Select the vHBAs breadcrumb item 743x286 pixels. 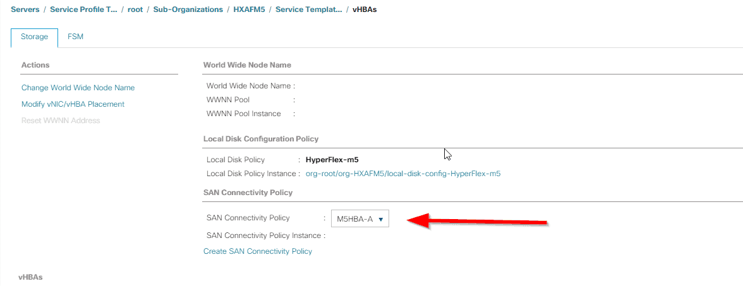[x=365, y=9]
